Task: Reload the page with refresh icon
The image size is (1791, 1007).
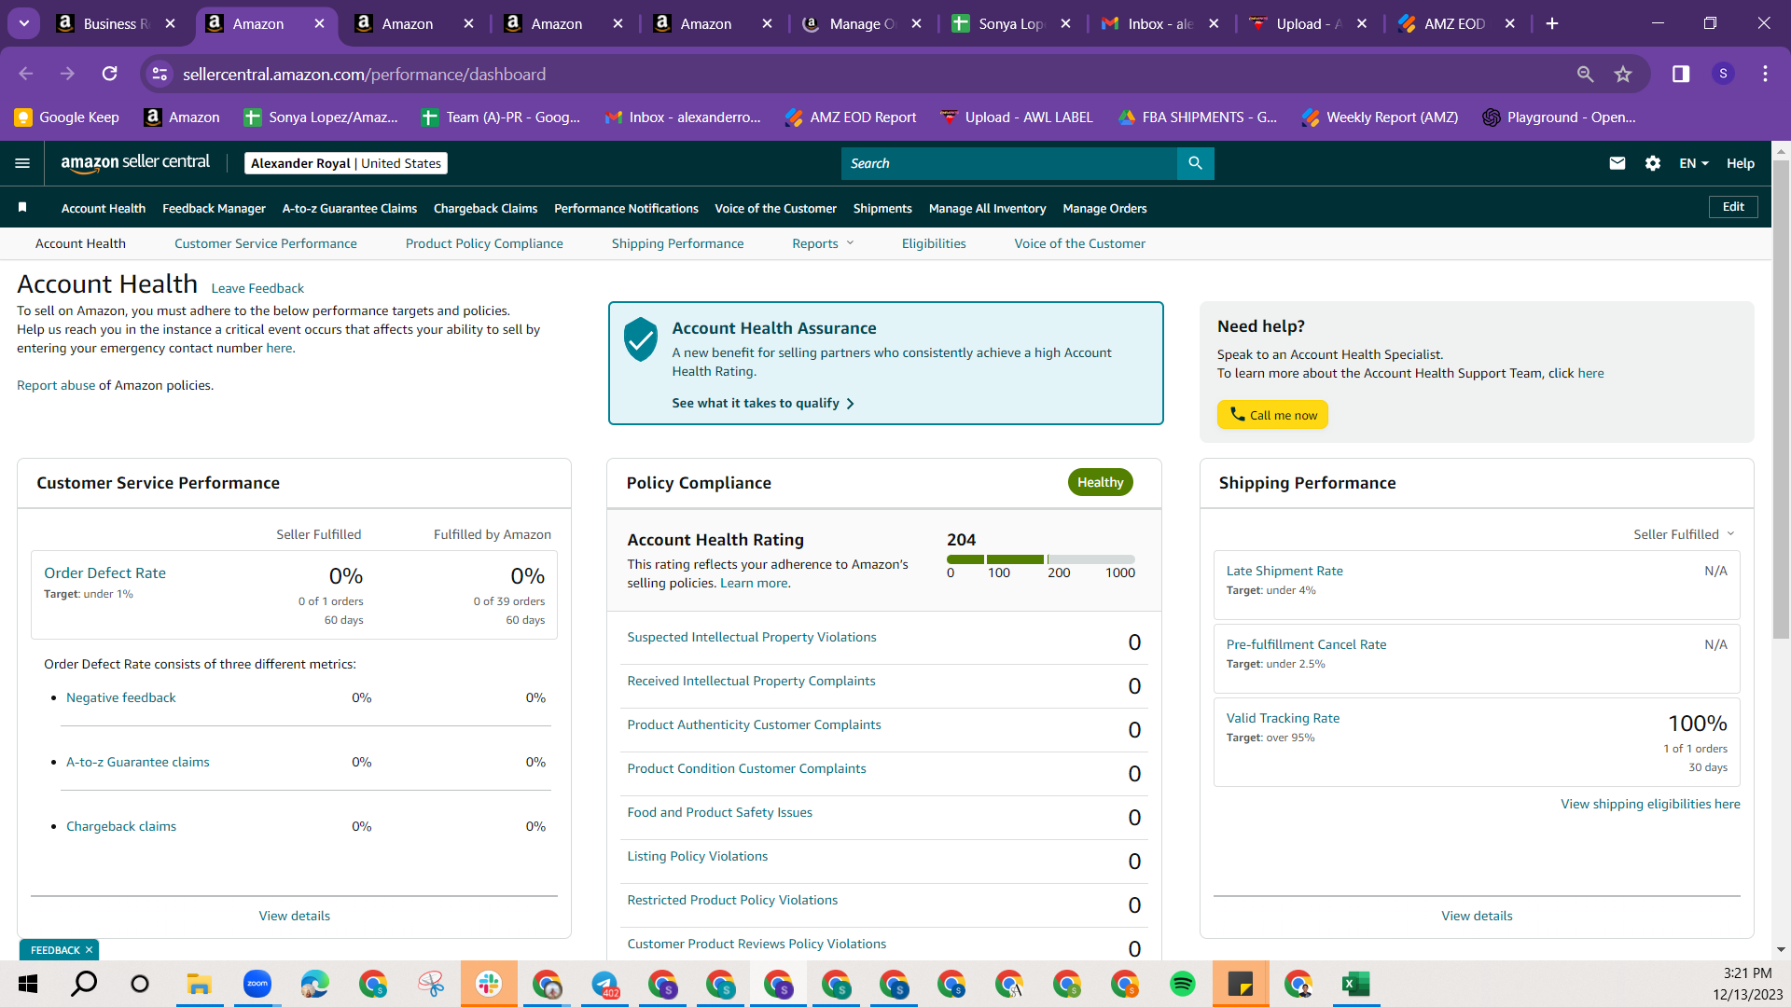Action: pos(110,74)
